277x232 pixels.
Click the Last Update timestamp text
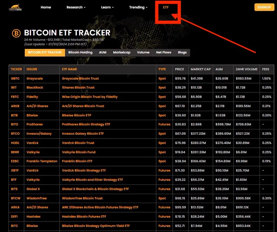pos(55,44)
